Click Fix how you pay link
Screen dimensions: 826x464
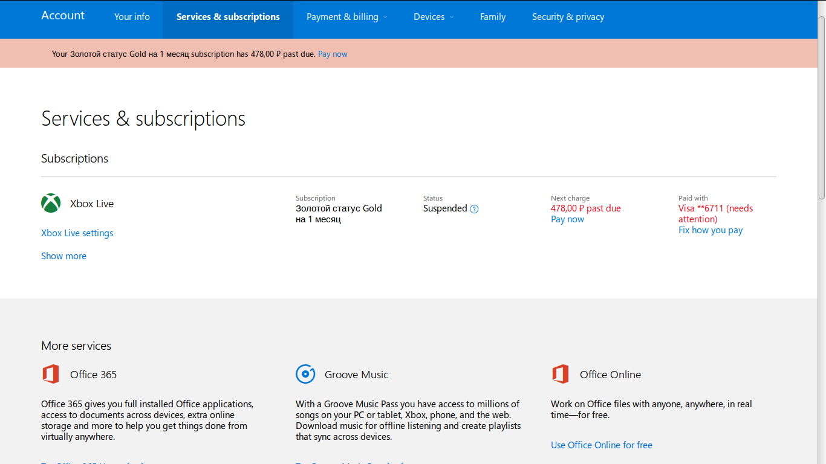pyautogui.click(x=711, y=230)
